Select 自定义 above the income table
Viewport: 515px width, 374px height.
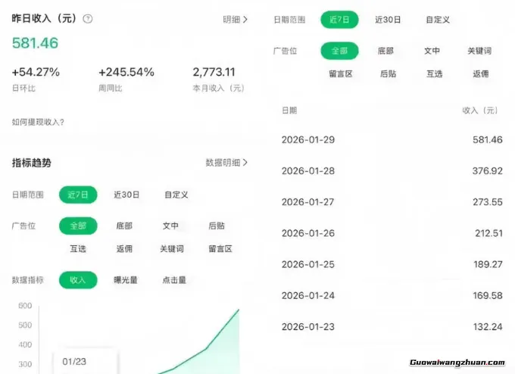tap(438, 20)
